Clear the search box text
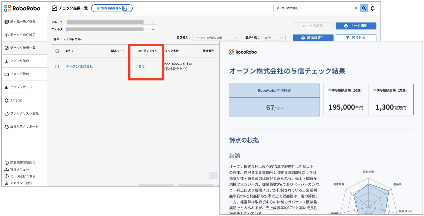The image size is (424, 216). point(356,8)
